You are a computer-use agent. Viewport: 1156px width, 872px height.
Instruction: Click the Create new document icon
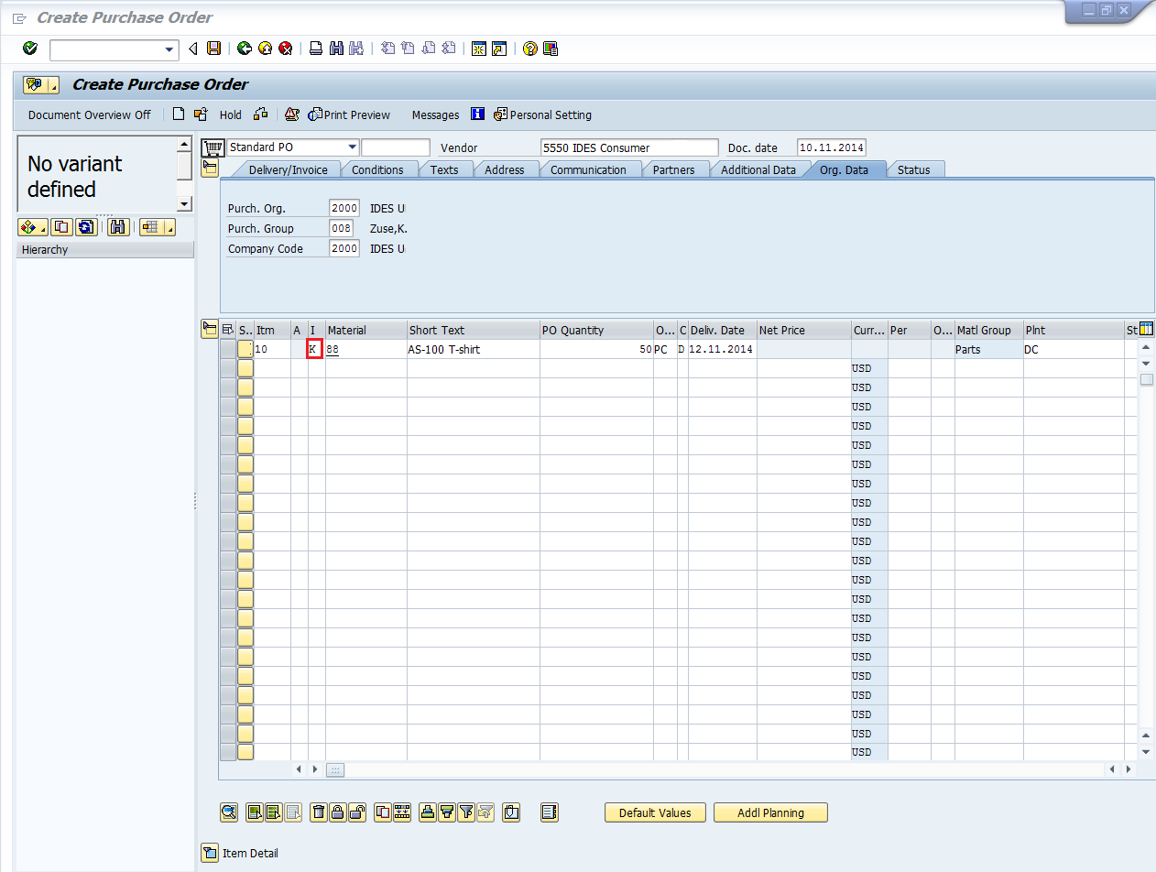click(179, 114)
